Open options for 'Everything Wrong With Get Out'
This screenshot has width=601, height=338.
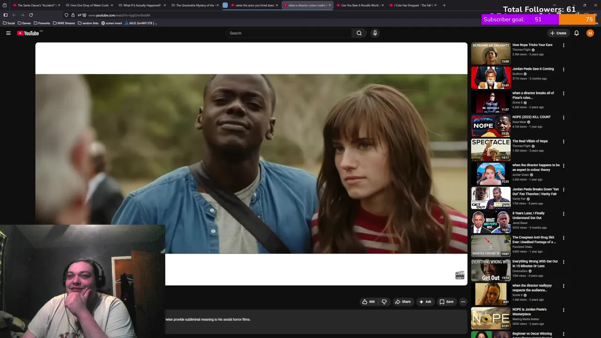[x=563, y=262]
